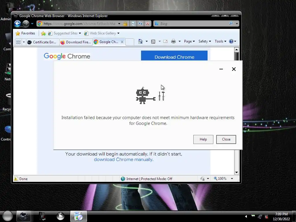Switch to the Download Firefox tab

tap(76, 42)
